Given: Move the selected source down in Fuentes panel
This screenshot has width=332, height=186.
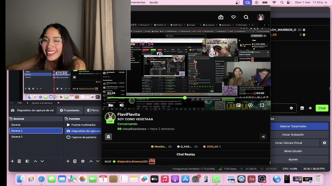Looking at the screenshot, I should (98, 161).
